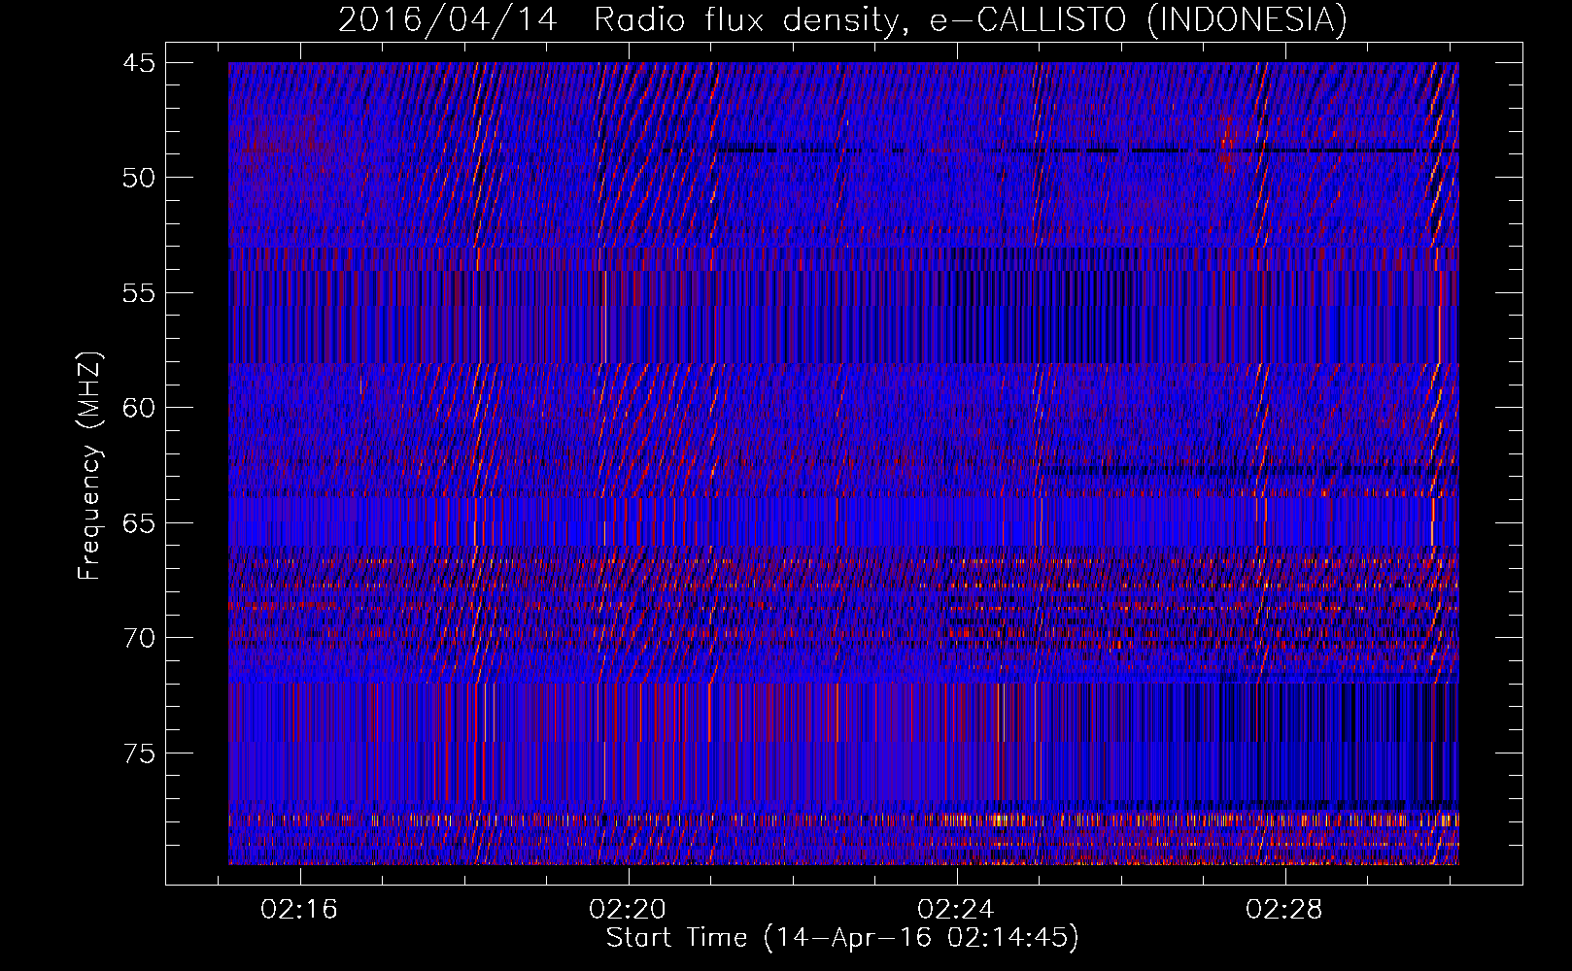Viewport: 1572px width, 971px height.
Task: Select the 02:16 time tick label
Action: [x=299, y=909]
